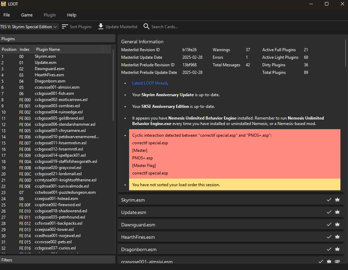Expand the Filters panel header
Viewport: 348px width, 270px height.
[x=57, y=260]
